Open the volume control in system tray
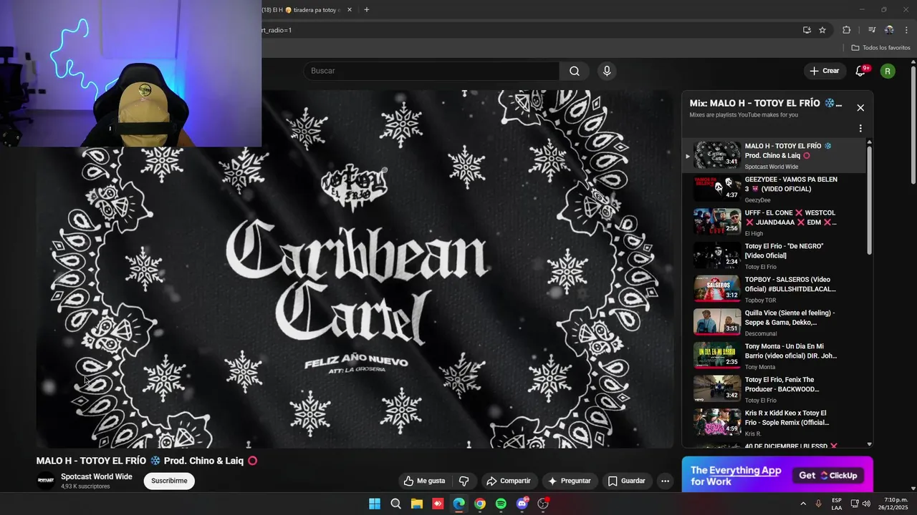Viewport: 917px width, 515px height. 866,504
